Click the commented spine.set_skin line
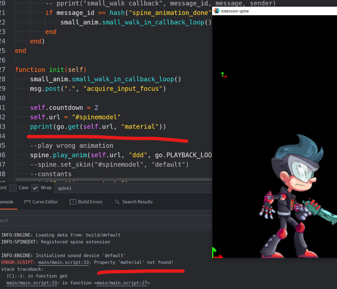The width and height of the screenshot is (337, 289). point(109,165)
